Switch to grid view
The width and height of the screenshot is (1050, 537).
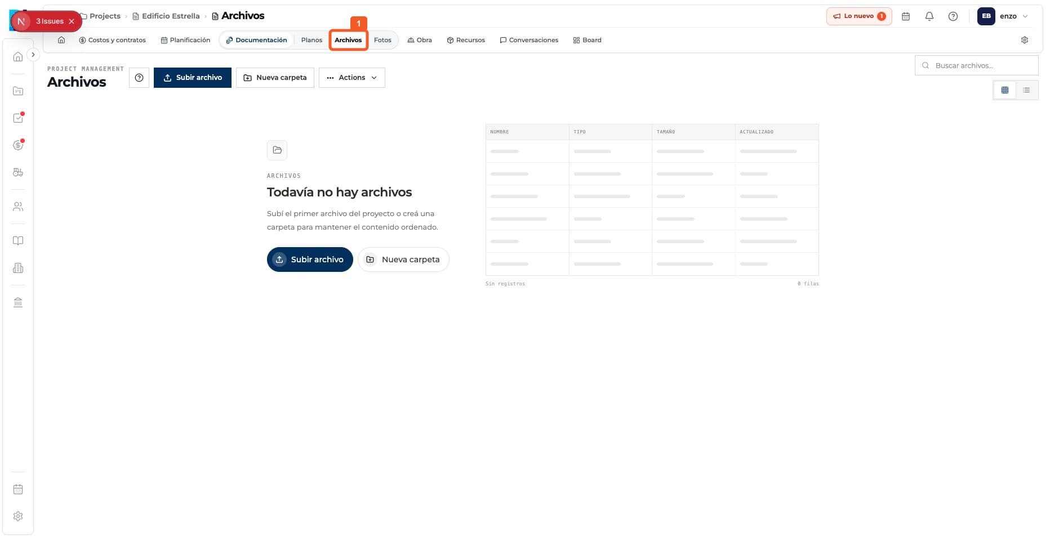(1004, 90)
